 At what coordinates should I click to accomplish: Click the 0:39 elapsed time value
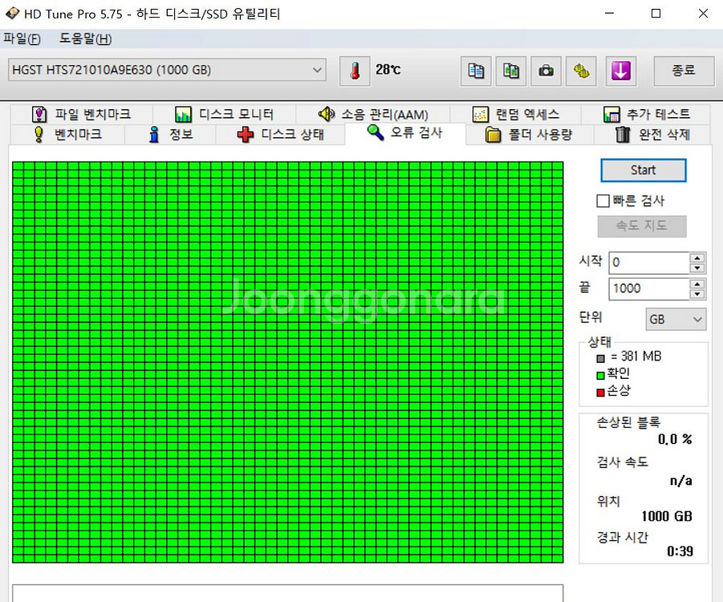pyautogui.click(x=680, y=551)
